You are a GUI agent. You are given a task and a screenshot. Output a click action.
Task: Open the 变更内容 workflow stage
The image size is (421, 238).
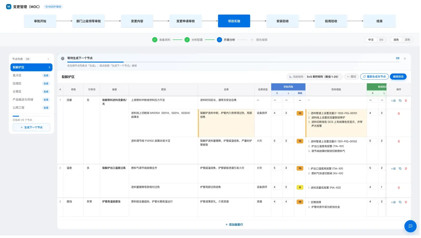[x=137, y=21]
